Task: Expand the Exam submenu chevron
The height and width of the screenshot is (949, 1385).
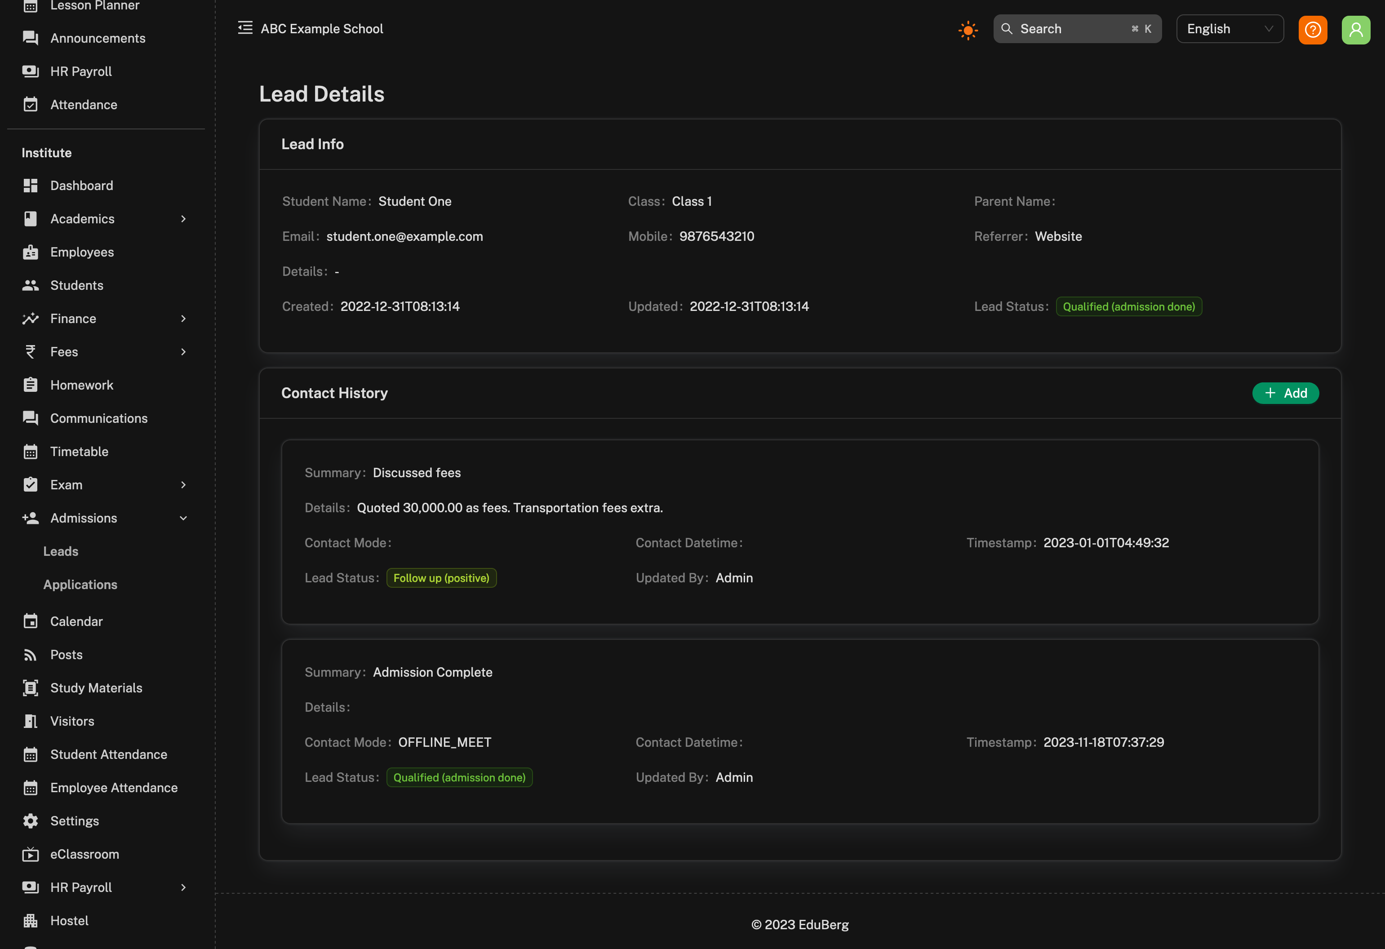Action: 183,485
